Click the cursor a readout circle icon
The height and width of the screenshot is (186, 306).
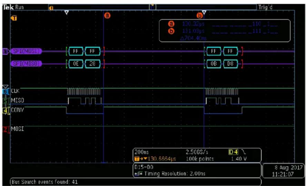171,24
